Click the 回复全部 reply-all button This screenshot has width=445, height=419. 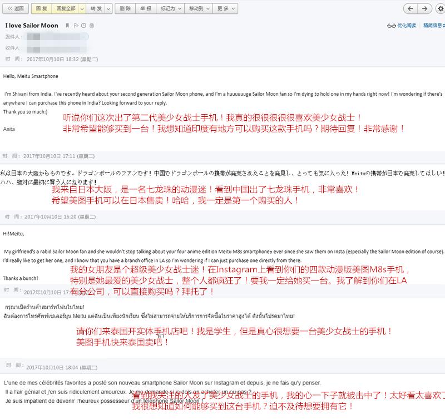coord(66,8)
